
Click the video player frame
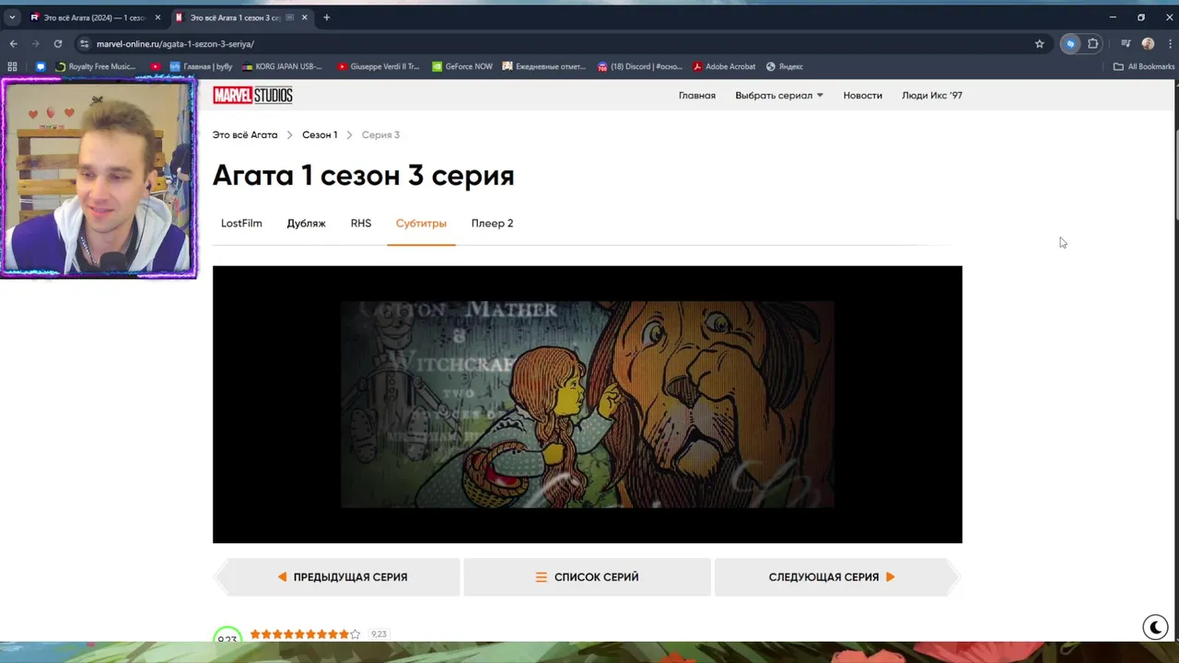pos(588,404)
